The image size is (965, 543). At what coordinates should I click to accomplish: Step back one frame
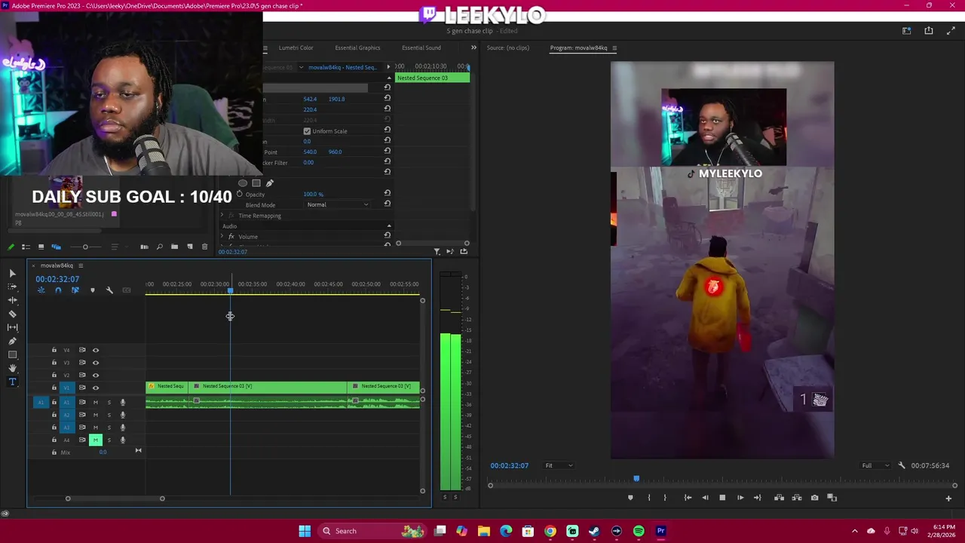705,498
